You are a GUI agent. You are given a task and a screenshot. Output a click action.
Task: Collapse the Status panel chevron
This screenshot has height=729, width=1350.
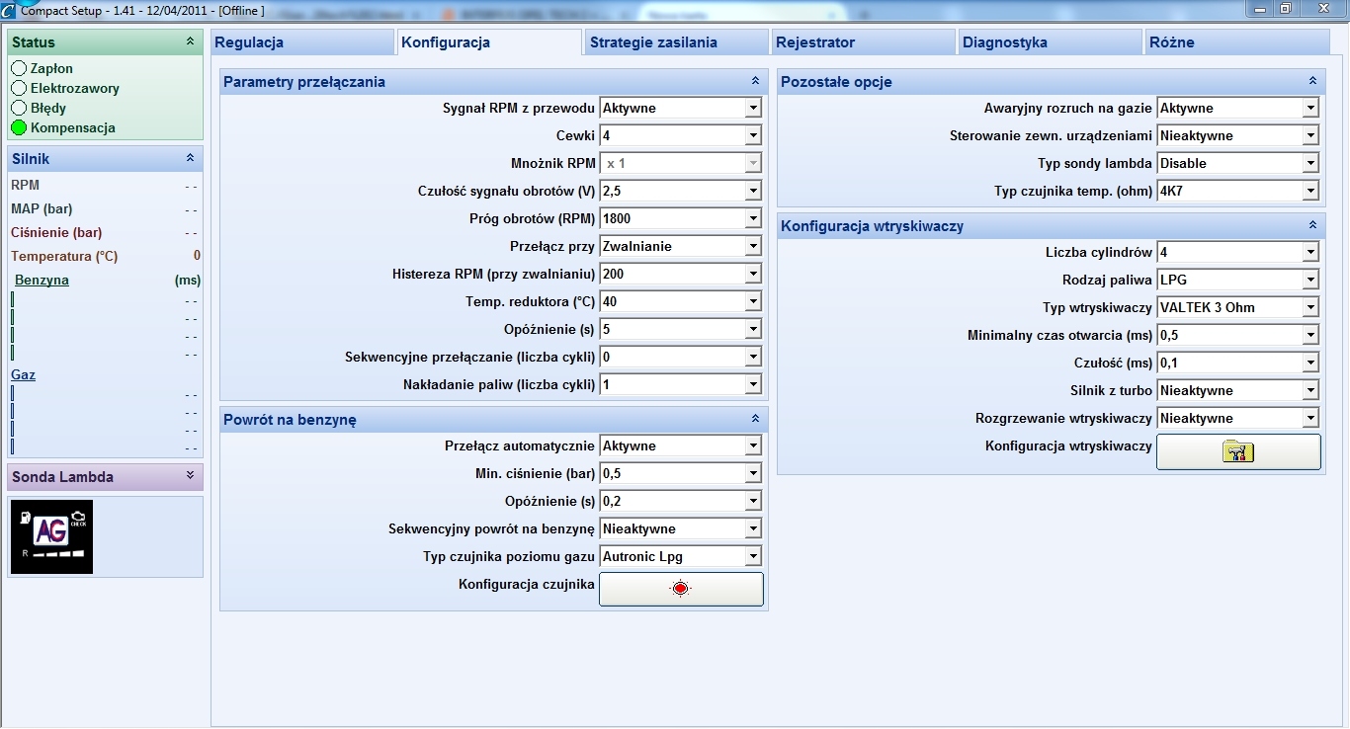click(x=190, y=41)
